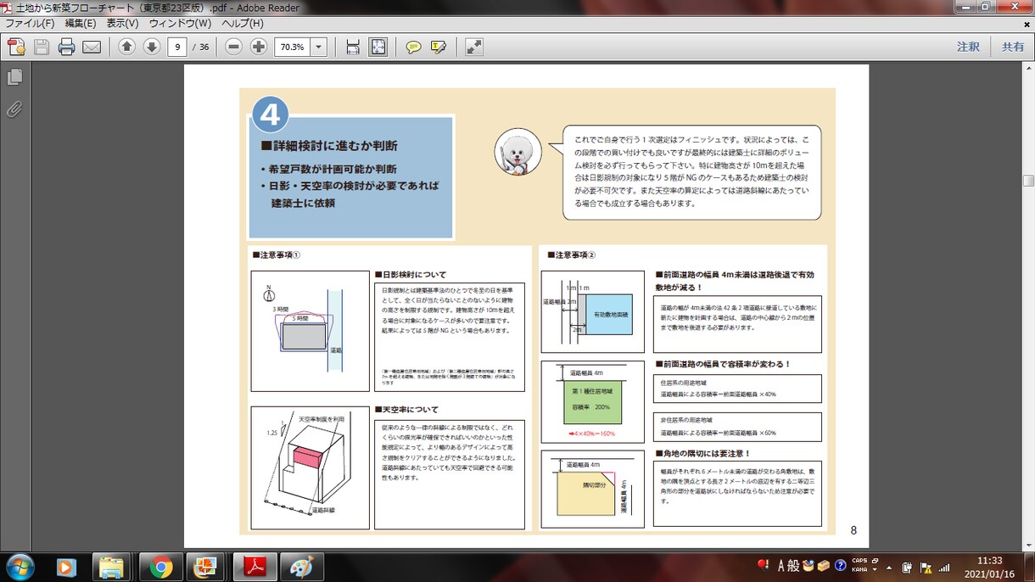The image size is (1035, 582).
Task: Click the IME input mode 'A' indicator
Action: tap(781, 566)
